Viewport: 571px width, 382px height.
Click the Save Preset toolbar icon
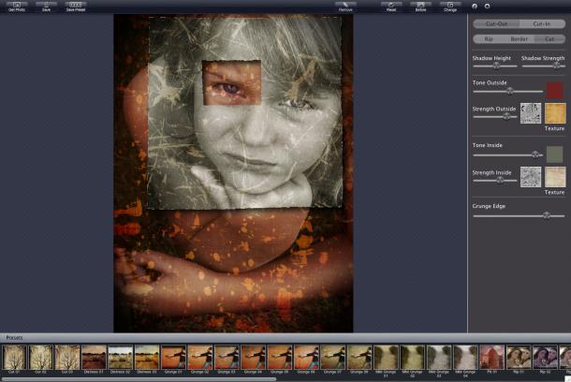pyautogui.click(x=76, y=6)
